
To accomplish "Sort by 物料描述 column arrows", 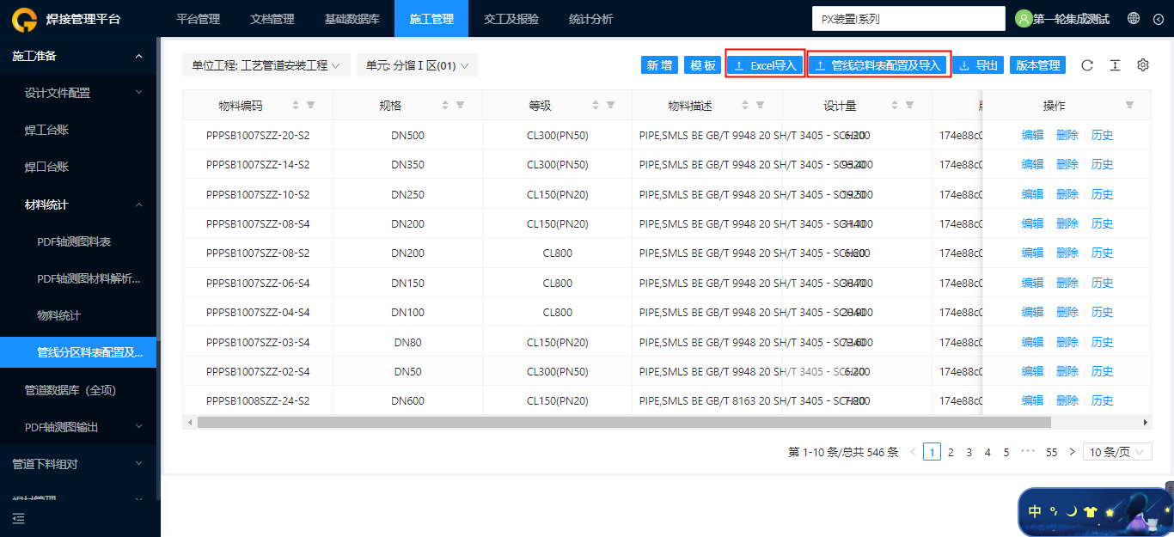I will 745,105.
